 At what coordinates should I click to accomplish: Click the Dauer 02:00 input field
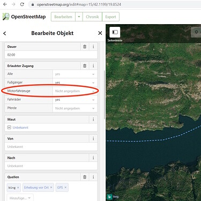(51, 55)
